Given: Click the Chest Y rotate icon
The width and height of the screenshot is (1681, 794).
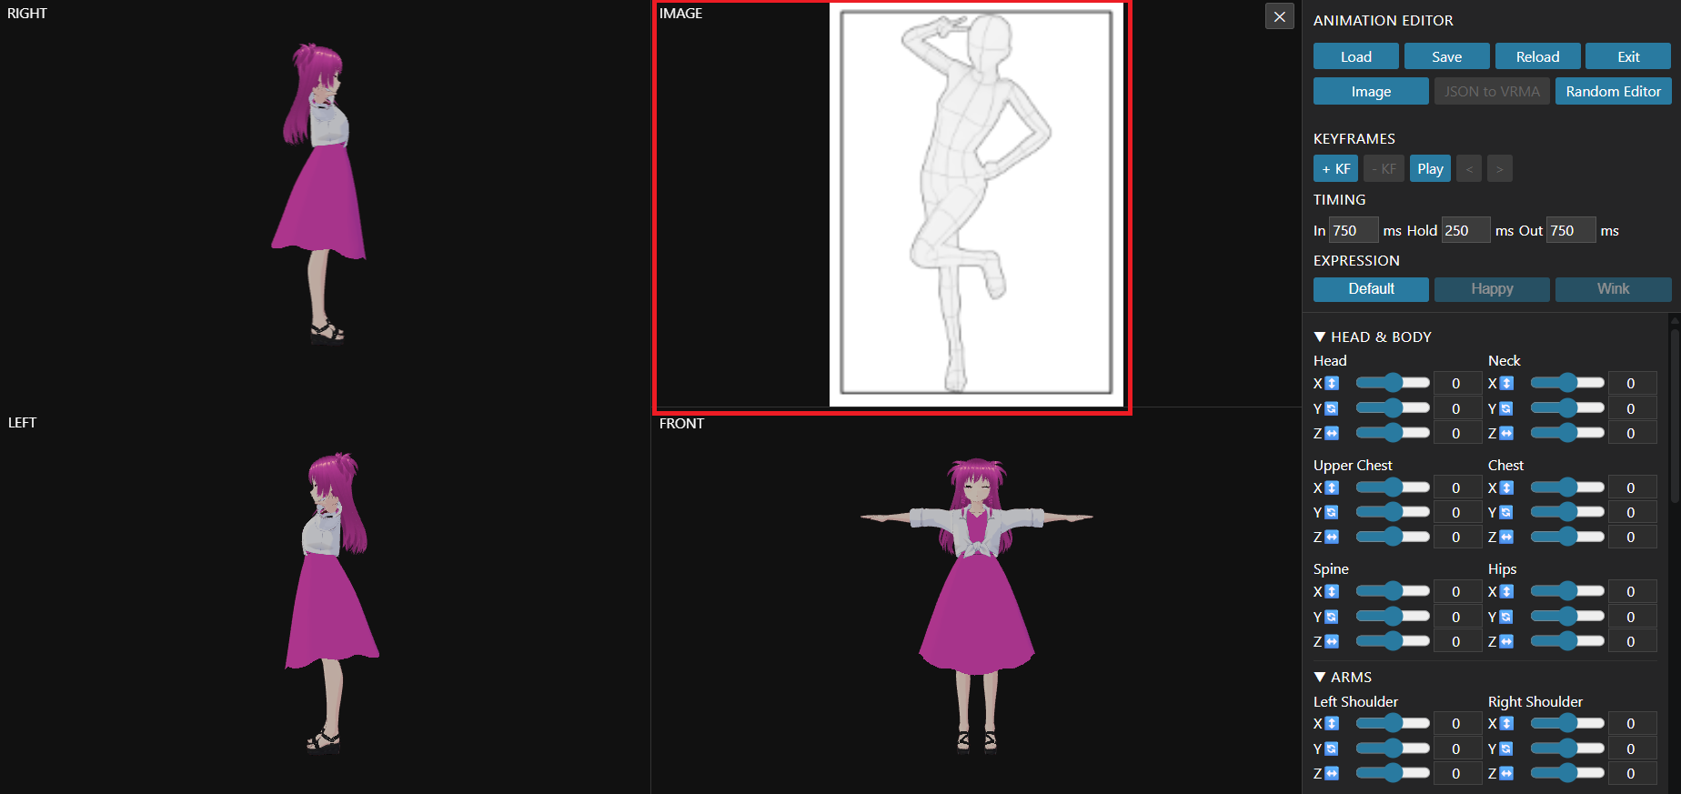Looking at the screenshot, I should point(1506,512).
